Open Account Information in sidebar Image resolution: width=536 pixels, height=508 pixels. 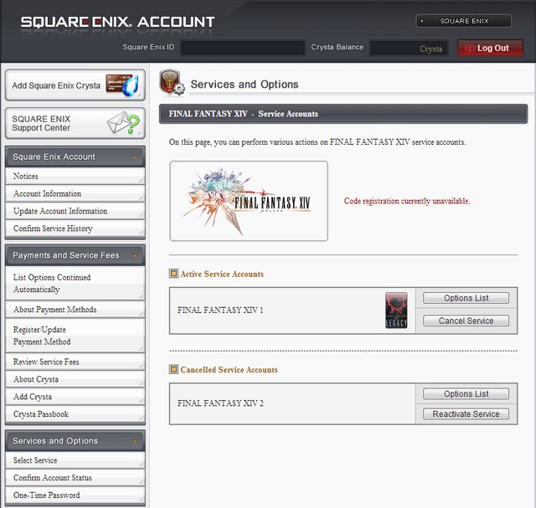point(48,194)
